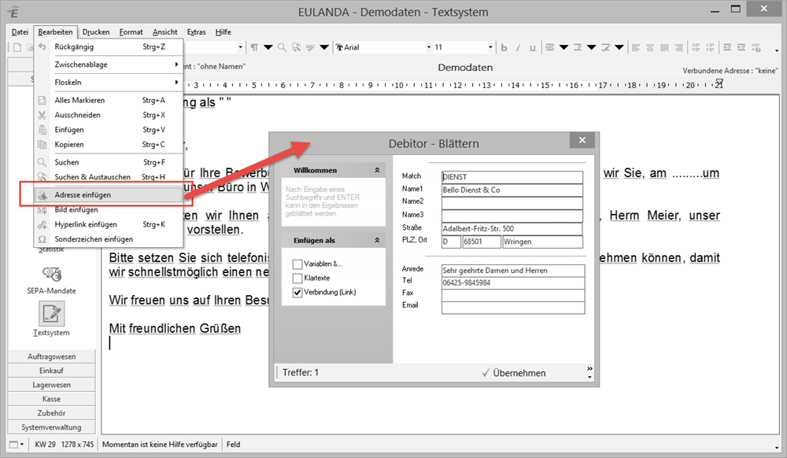This screenshot has height=458, width=787.
Task: Click the new document icon in toolbar
Action: [x=17, y=48]
